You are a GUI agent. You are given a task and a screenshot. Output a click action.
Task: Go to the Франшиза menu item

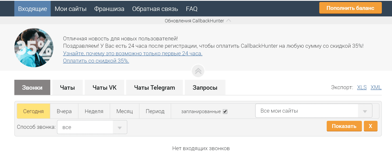tap(109, 9)
